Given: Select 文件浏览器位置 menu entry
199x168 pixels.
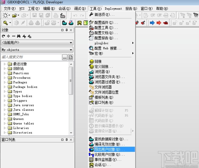Looking at the screenshot, I should pos(112,92).
